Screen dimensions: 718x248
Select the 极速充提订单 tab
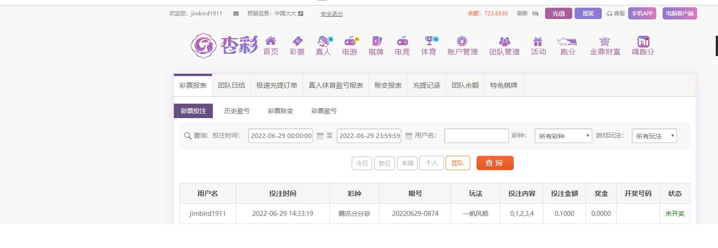pos(277,85)
